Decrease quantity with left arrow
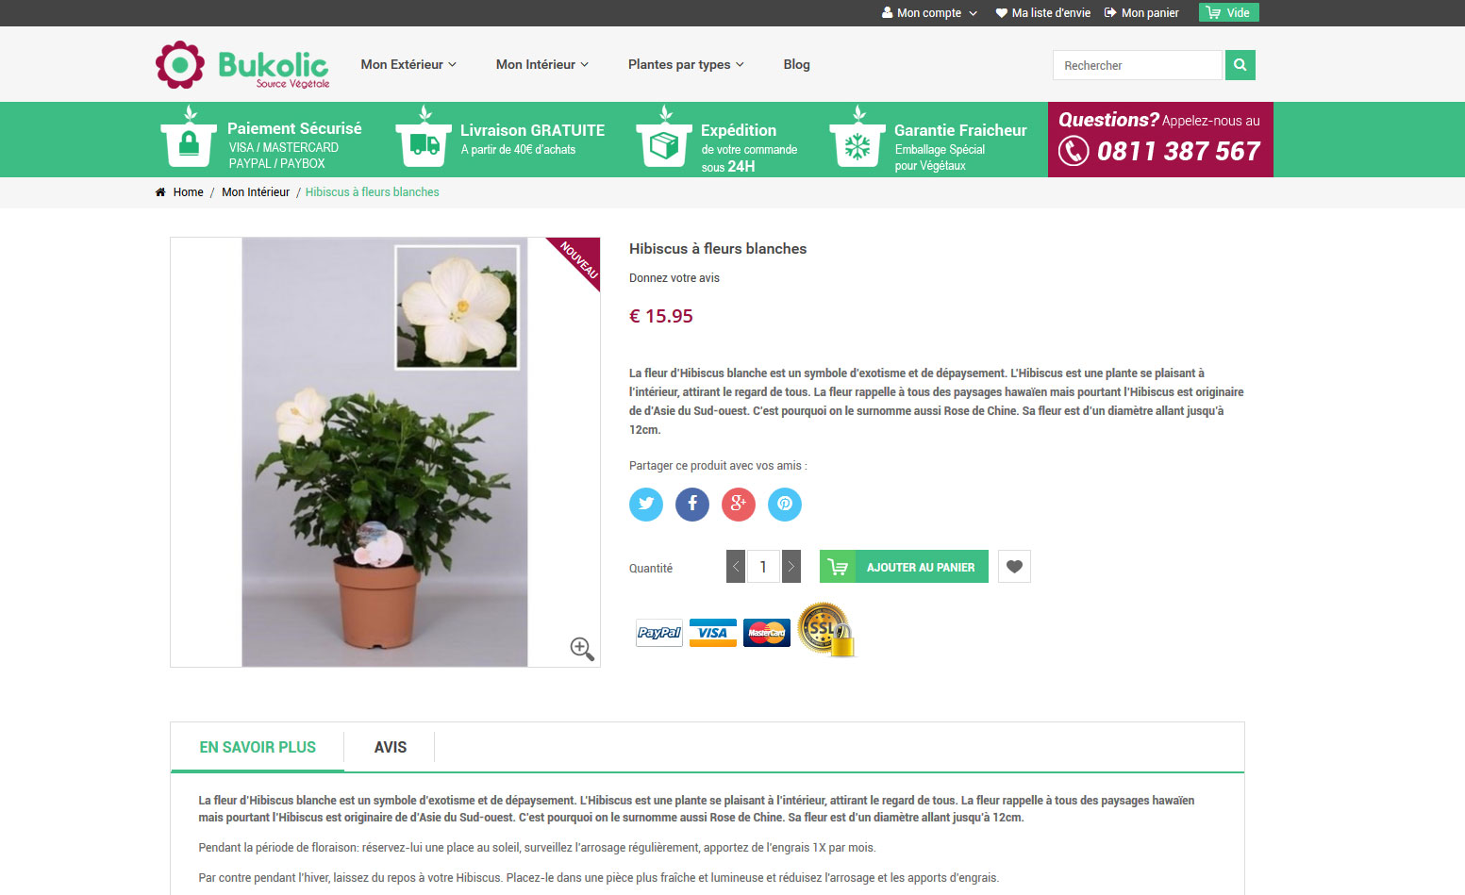Image resolution: width=1465 pixels, height=895 pixels. (736, 566)
